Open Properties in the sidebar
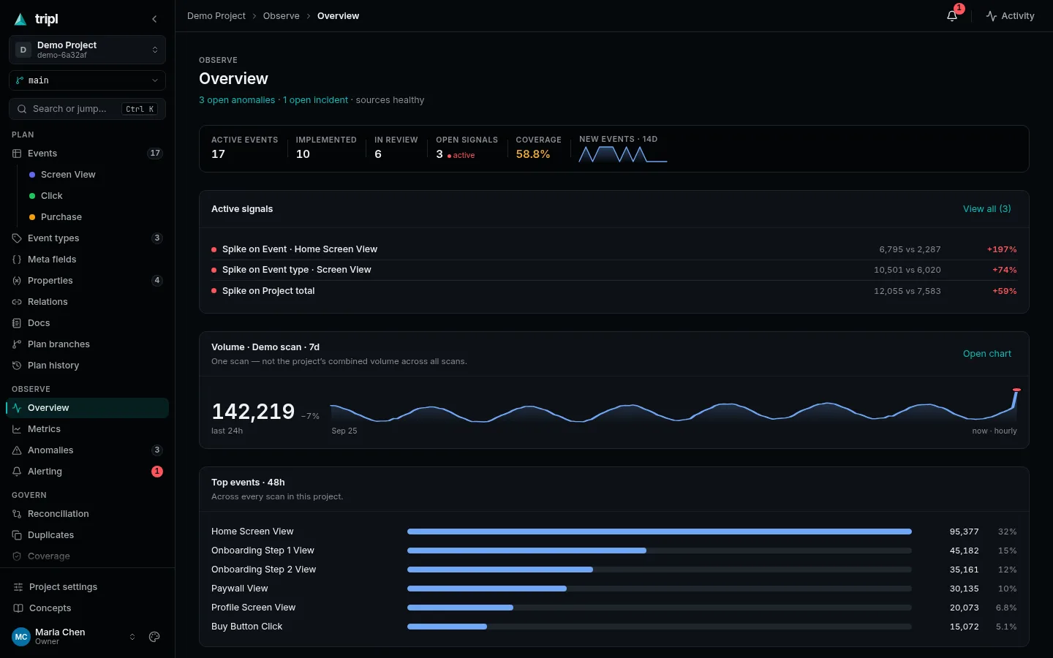Viewport: 1053px width, 658px height. 87,281
